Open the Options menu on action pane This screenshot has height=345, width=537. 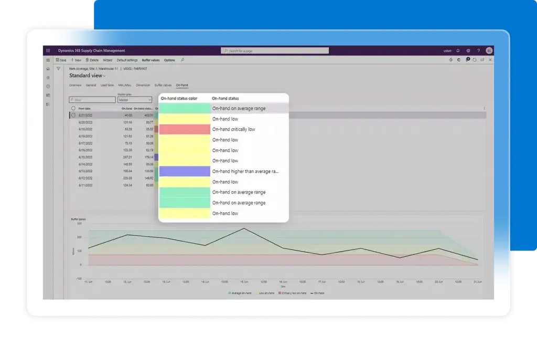tap(169, 60)
